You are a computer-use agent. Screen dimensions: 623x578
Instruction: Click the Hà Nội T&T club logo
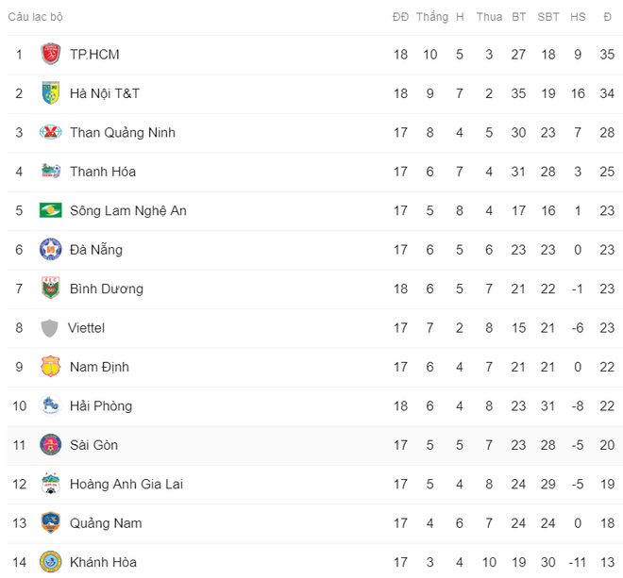[50, 93]
